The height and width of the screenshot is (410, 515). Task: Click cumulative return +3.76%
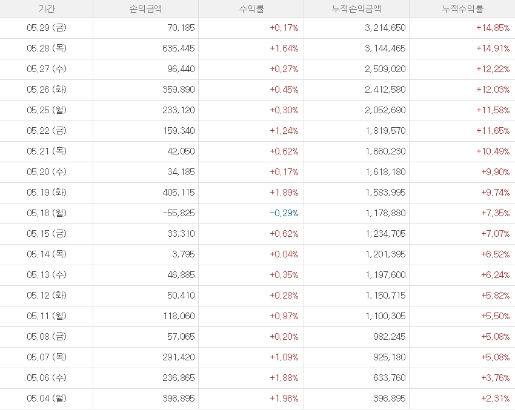[496, 377]
